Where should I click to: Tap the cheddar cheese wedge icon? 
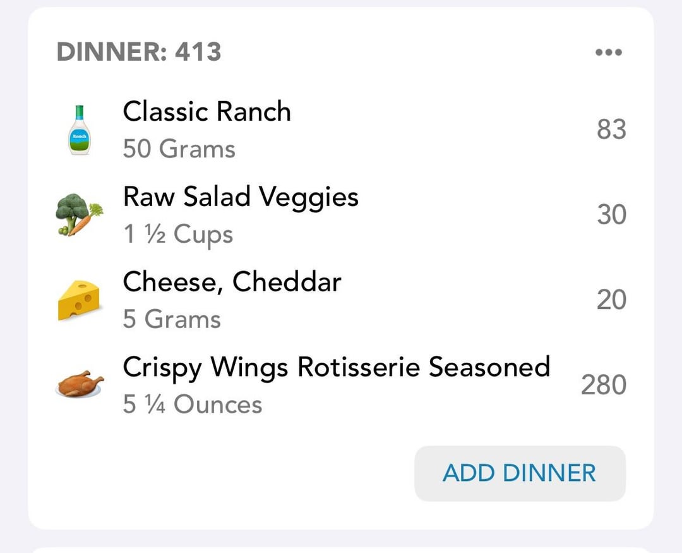79,300
